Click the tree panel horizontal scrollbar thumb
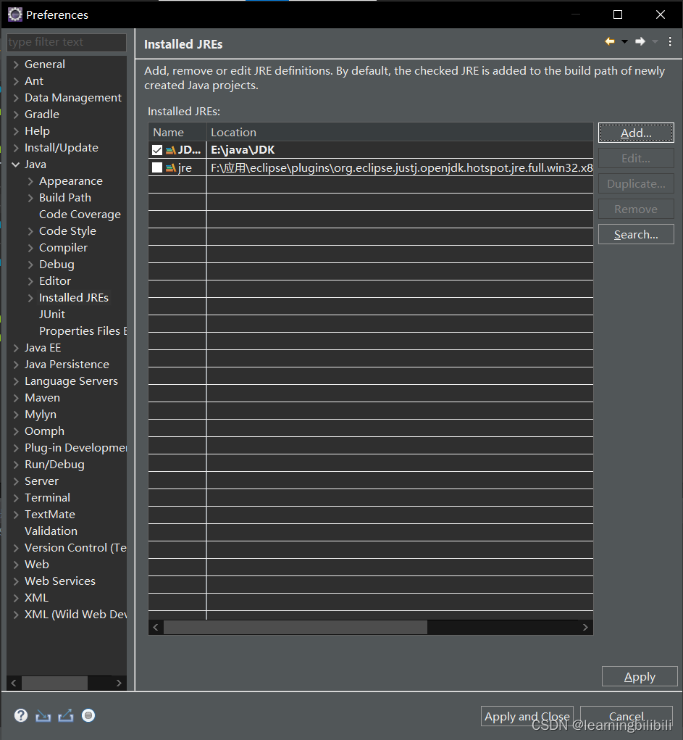The height and width of the screenshot is (740, 683). point(55,683)
